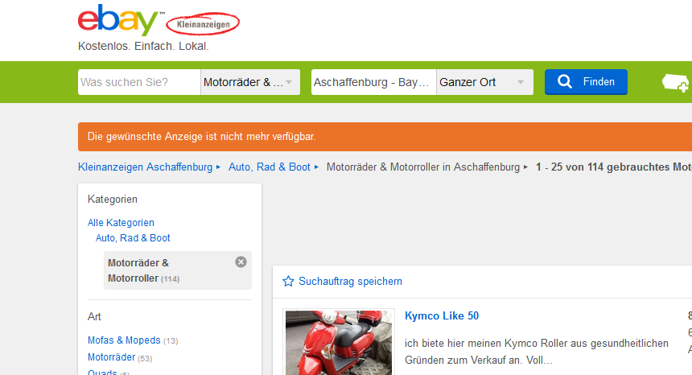Screen dimensions: 692x375
Task: Click Suchauftrag speichern link
Action: (350, 282)
